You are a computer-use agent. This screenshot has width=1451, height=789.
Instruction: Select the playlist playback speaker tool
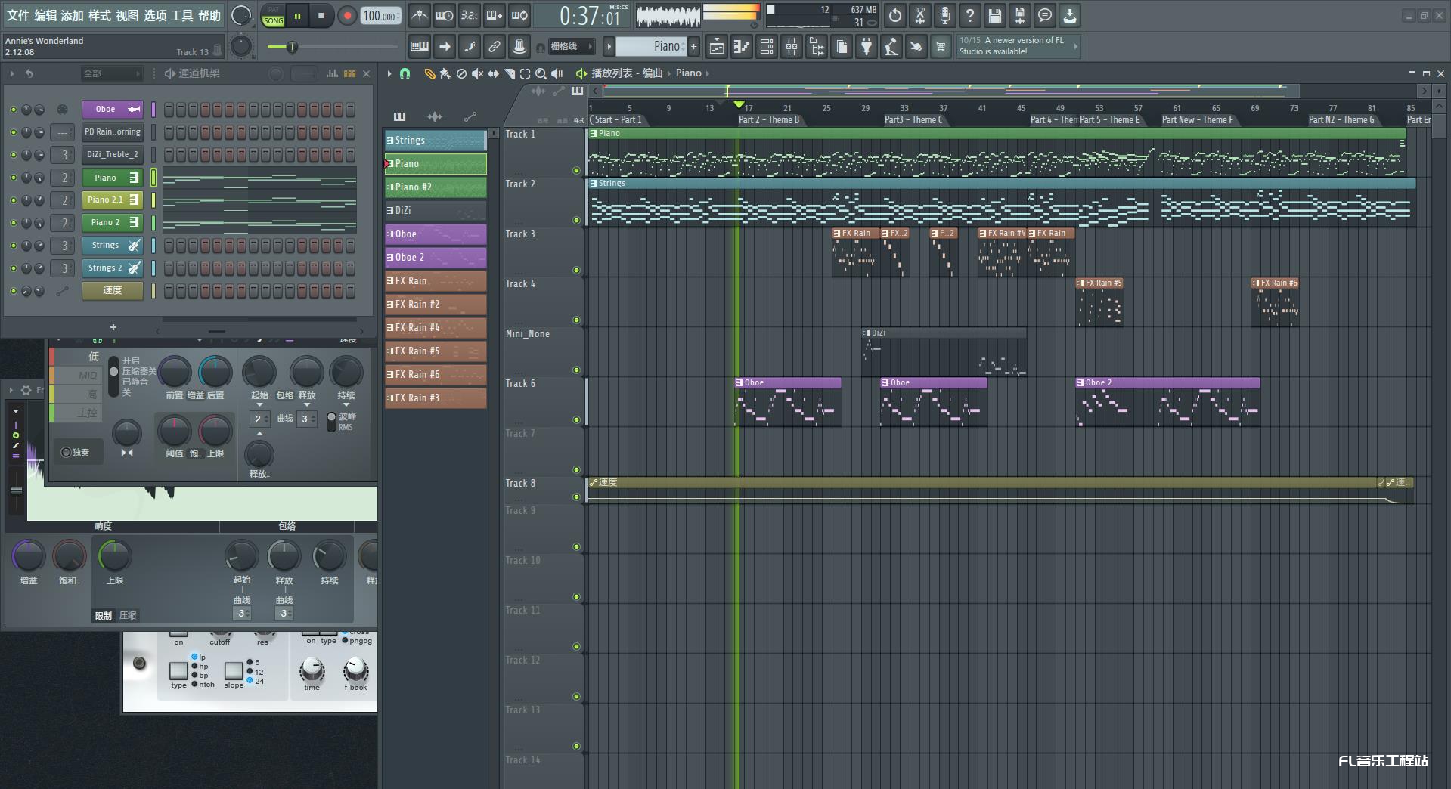pos(557,73)
